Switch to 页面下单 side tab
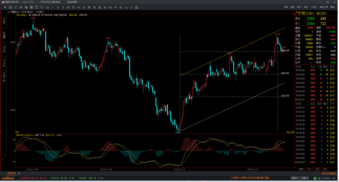Viewport: 339px width, 182px height. (x=4, y=77)
